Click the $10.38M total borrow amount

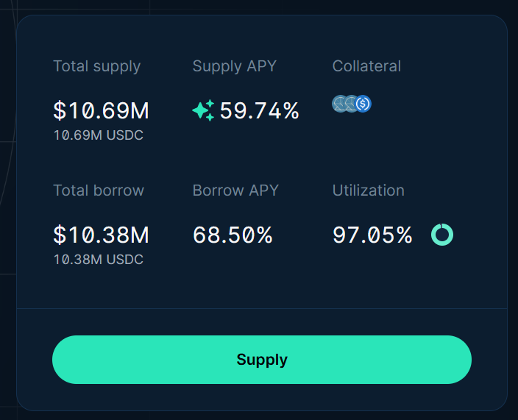[x=101, y=235]
